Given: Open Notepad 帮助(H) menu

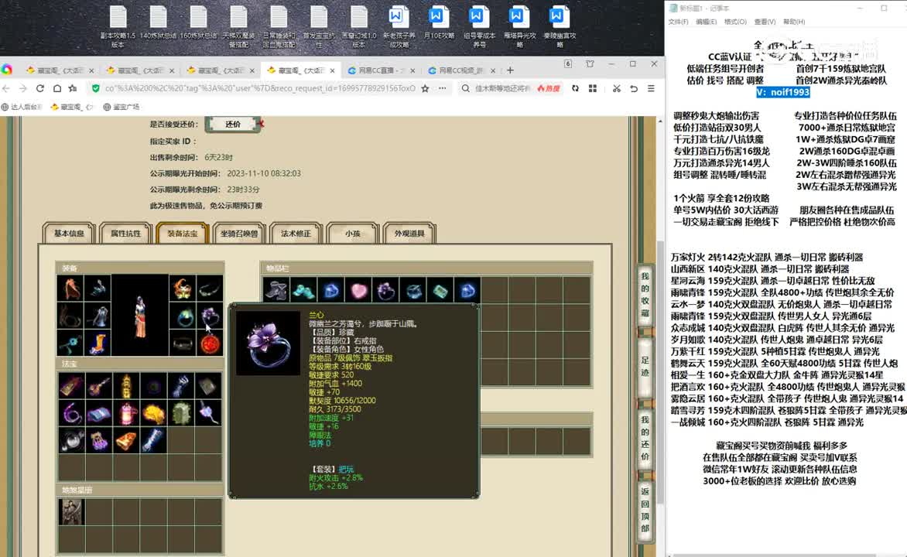Looking at the screenshot, I should (794, 22).
